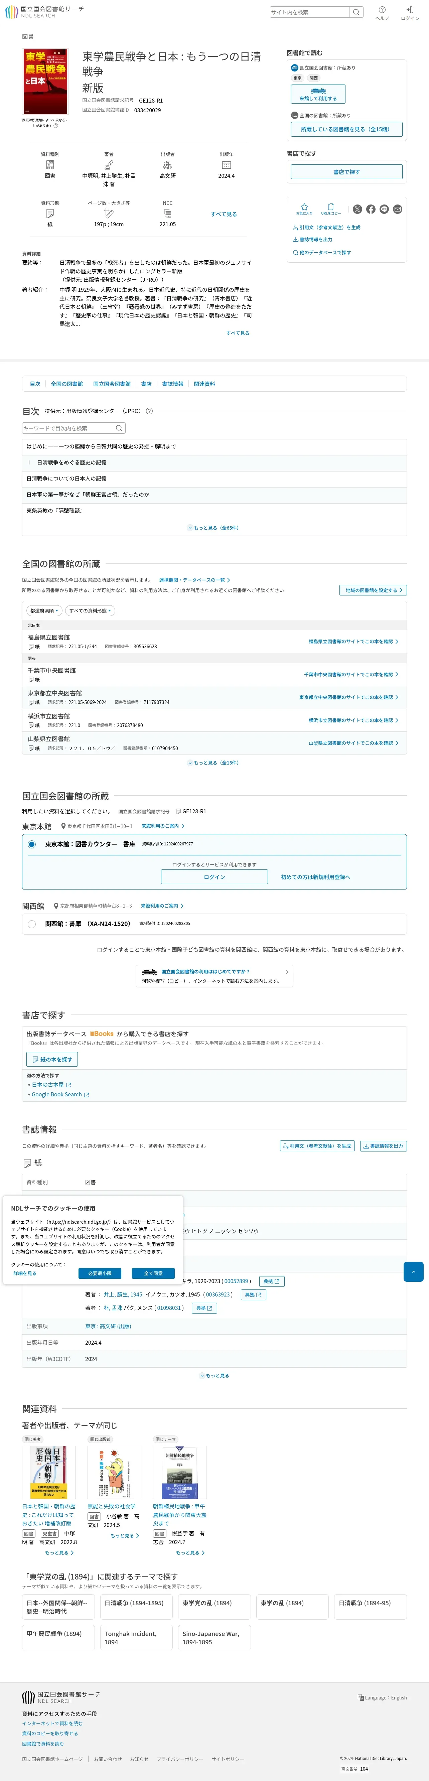
Task: Click the site search magnifier icon
Action: click(x=356, y=12)
